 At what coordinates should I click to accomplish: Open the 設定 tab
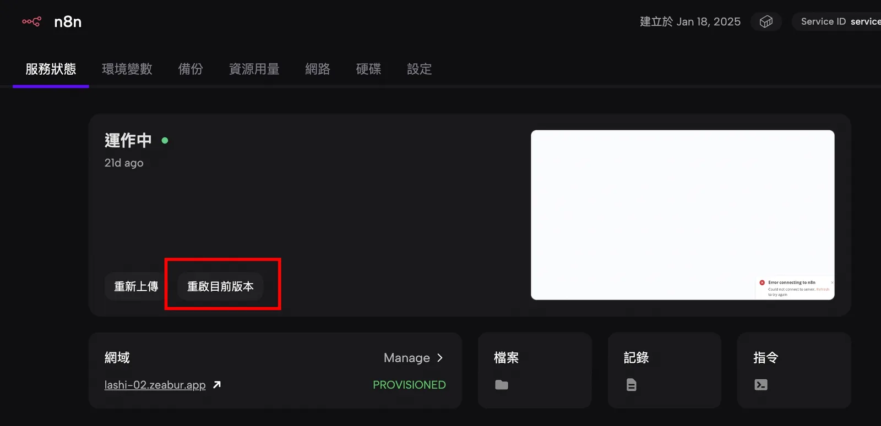click(x=419, y=69)
